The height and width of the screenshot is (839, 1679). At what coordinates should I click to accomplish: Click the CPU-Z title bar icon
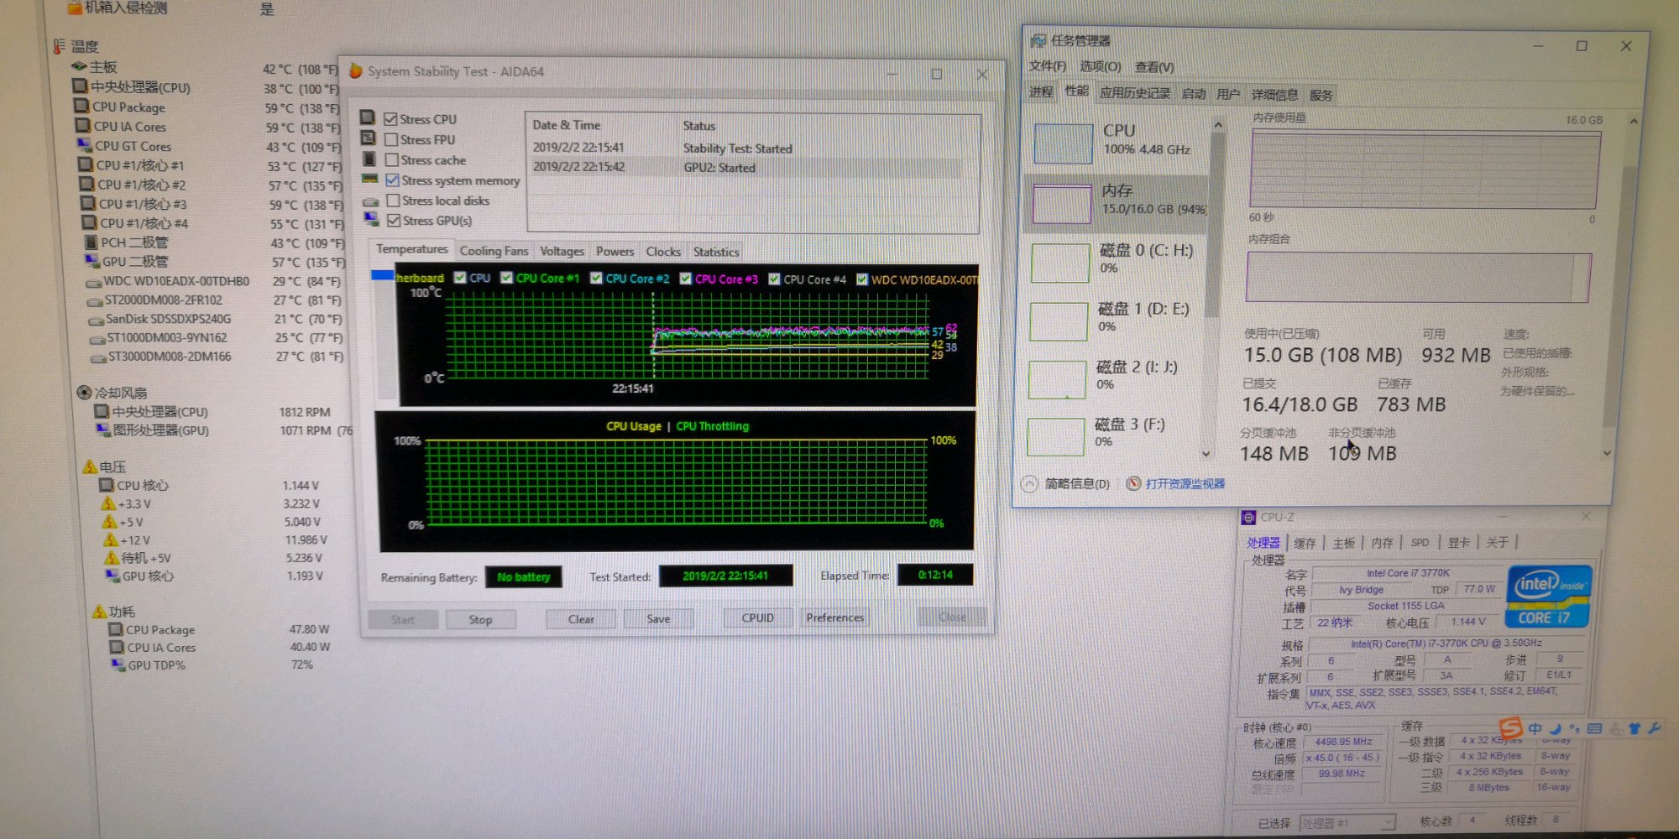(x=1248, y=518)
